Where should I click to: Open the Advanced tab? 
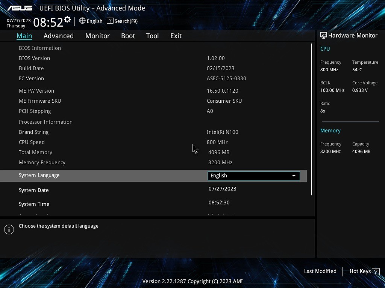tap(58, 36)
